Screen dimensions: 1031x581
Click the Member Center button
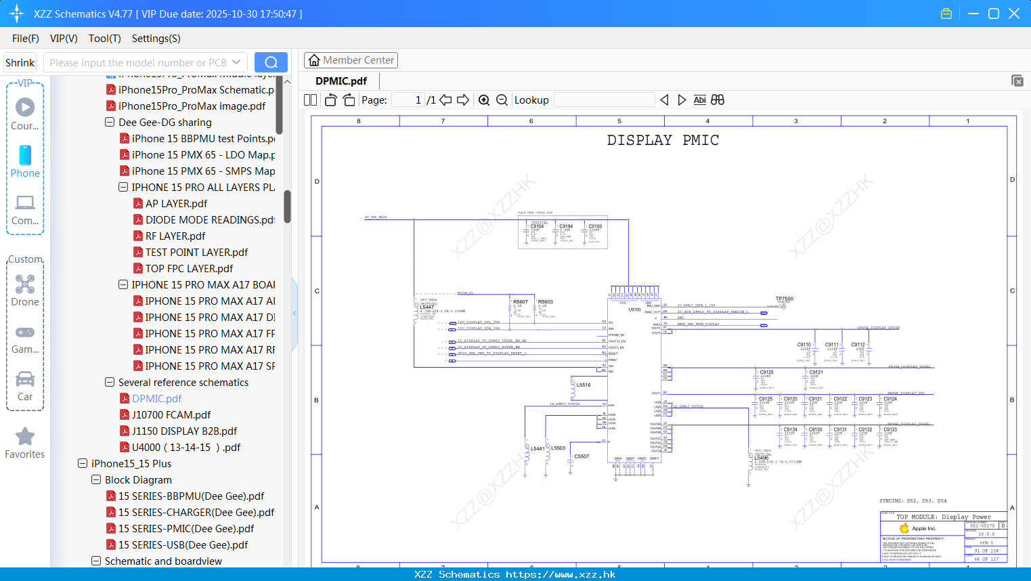[x=351, y=60]
